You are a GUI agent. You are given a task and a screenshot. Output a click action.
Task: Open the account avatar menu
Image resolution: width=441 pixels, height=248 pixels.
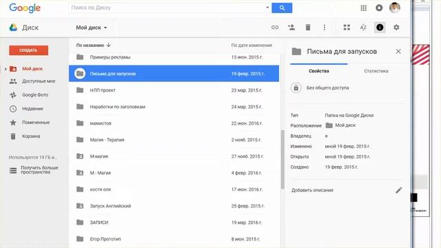pyautogui.click(x=395, y=8)
